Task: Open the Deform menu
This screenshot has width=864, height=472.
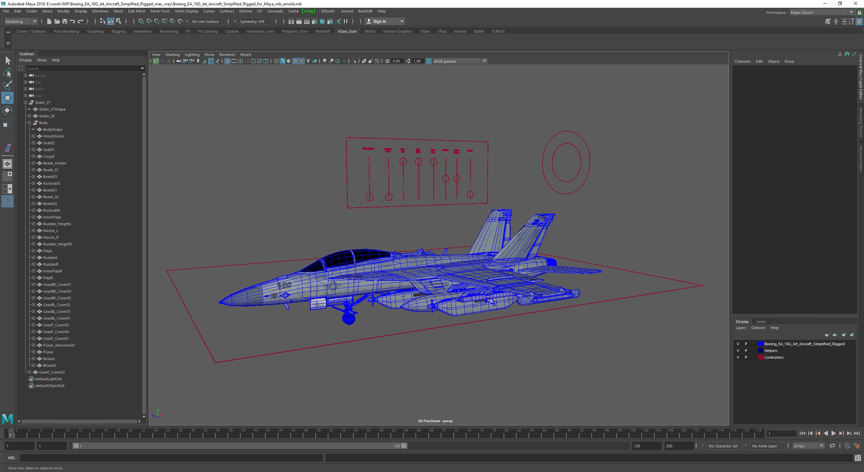Action: click(245, 11)
